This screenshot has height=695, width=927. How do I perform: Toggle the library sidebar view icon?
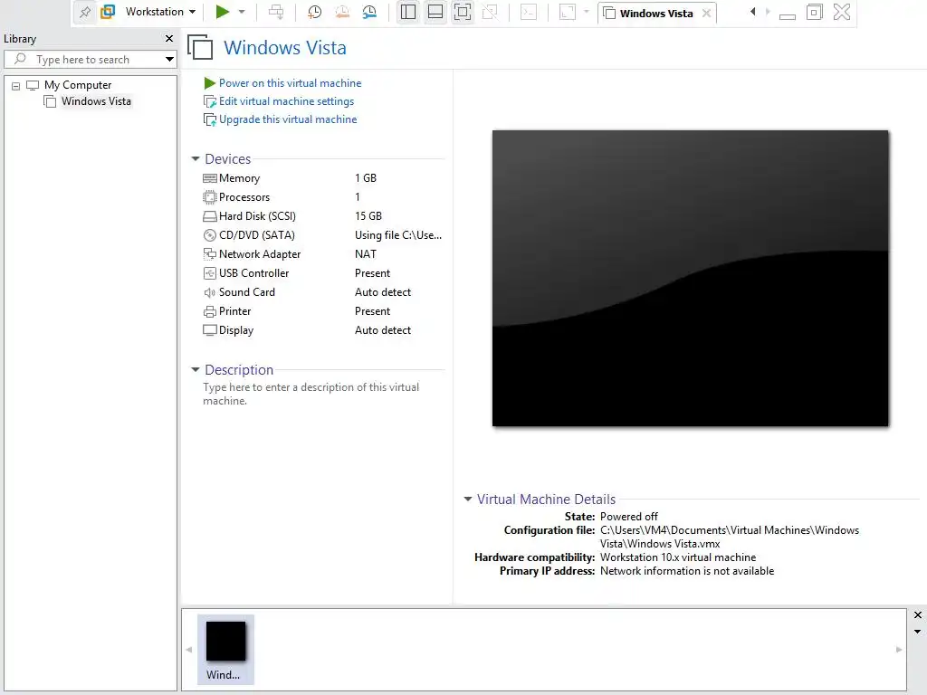tap(408, 12)
